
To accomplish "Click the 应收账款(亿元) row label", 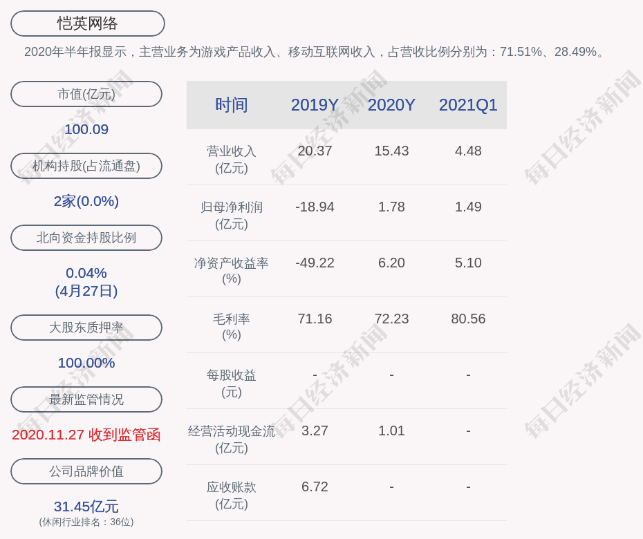I will click(x=232, y=495).
